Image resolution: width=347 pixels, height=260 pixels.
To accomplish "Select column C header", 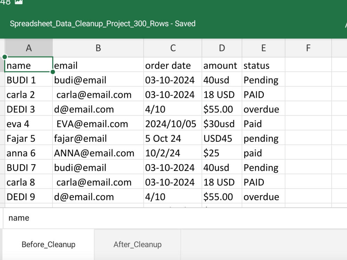I will (173, 48).
